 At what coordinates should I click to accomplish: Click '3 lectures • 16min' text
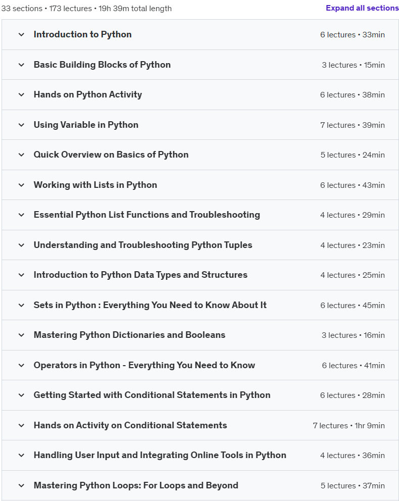[x=353, y=335]
